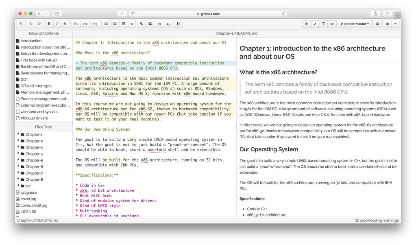
Task: Click the Files Tree header
Action: point(44,127)
